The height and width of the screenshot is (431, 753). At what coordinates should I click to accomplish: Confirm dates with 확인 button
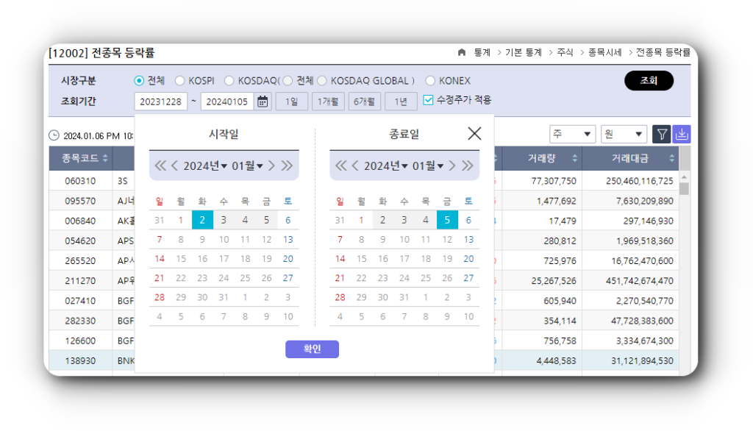312,349
